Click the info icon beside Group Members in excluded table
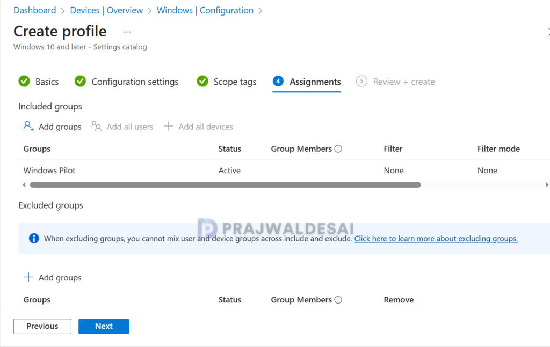 coord(338,300)
